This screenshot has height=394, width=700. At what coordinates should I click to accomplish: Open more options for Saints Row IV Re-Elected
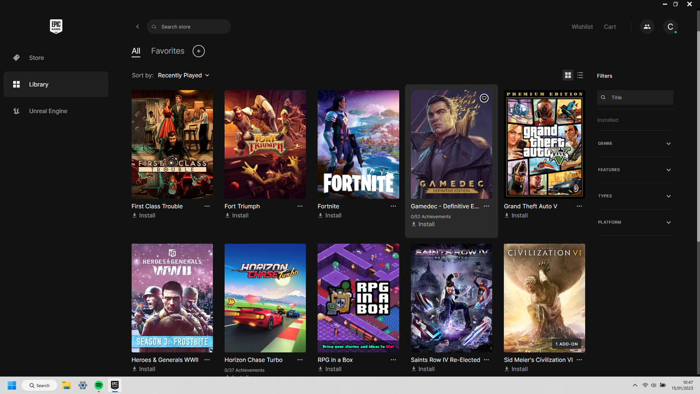[486, 360]
